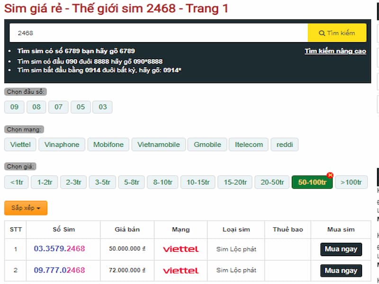Choose price range 10-15tr
The width and height of the screenshot is (379, 284).
pos(198,182)
